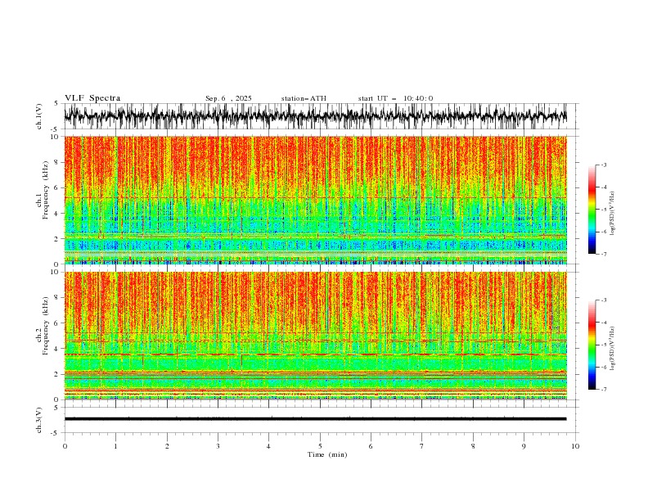Click the "ch.3(V)" axis label
This screenshot has width=648, height=501.
click(39, 420)
